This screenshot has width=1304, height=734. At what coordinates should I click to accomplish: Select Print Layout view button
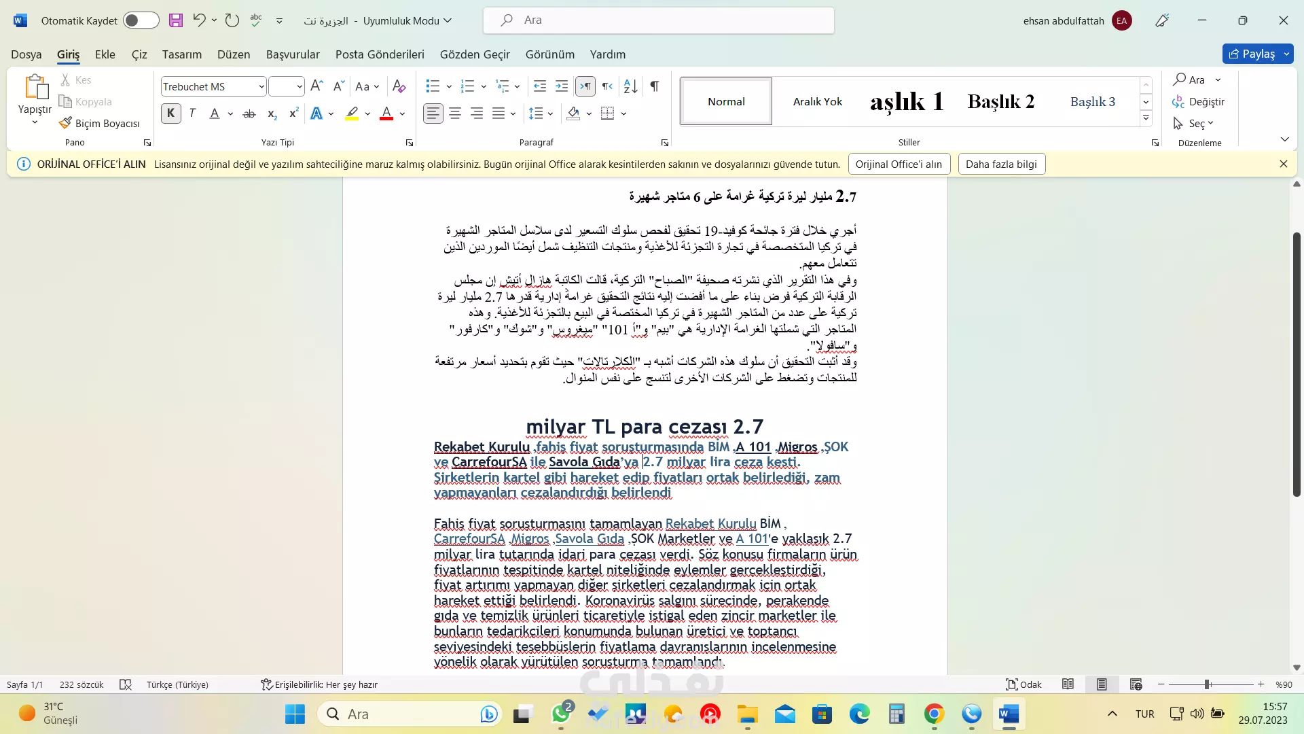click(x=1102, y=684)
